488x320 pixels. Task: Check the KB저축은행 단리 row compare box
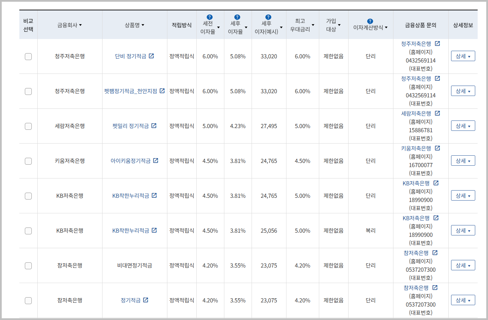(x=28, y=196)
